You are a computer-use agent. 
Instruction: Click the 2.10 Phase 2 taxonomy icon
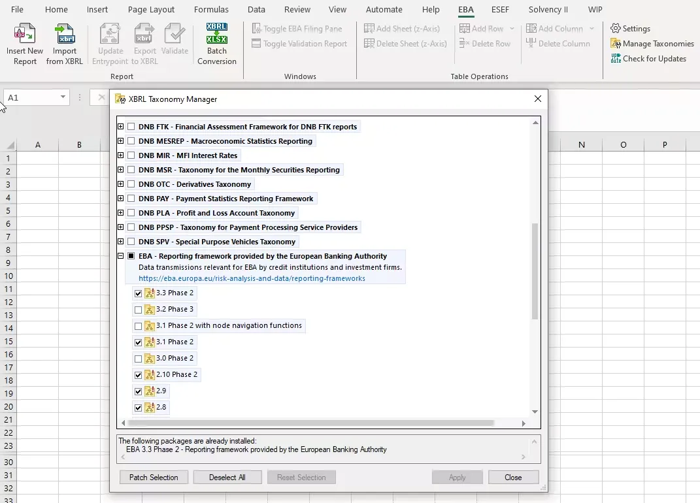coord(150,375)
